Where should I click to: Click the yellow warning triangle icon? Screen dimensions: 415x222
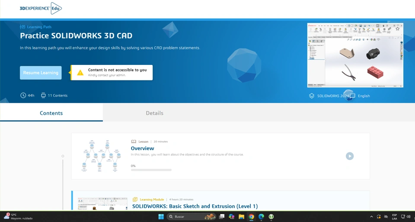point(80,73)
